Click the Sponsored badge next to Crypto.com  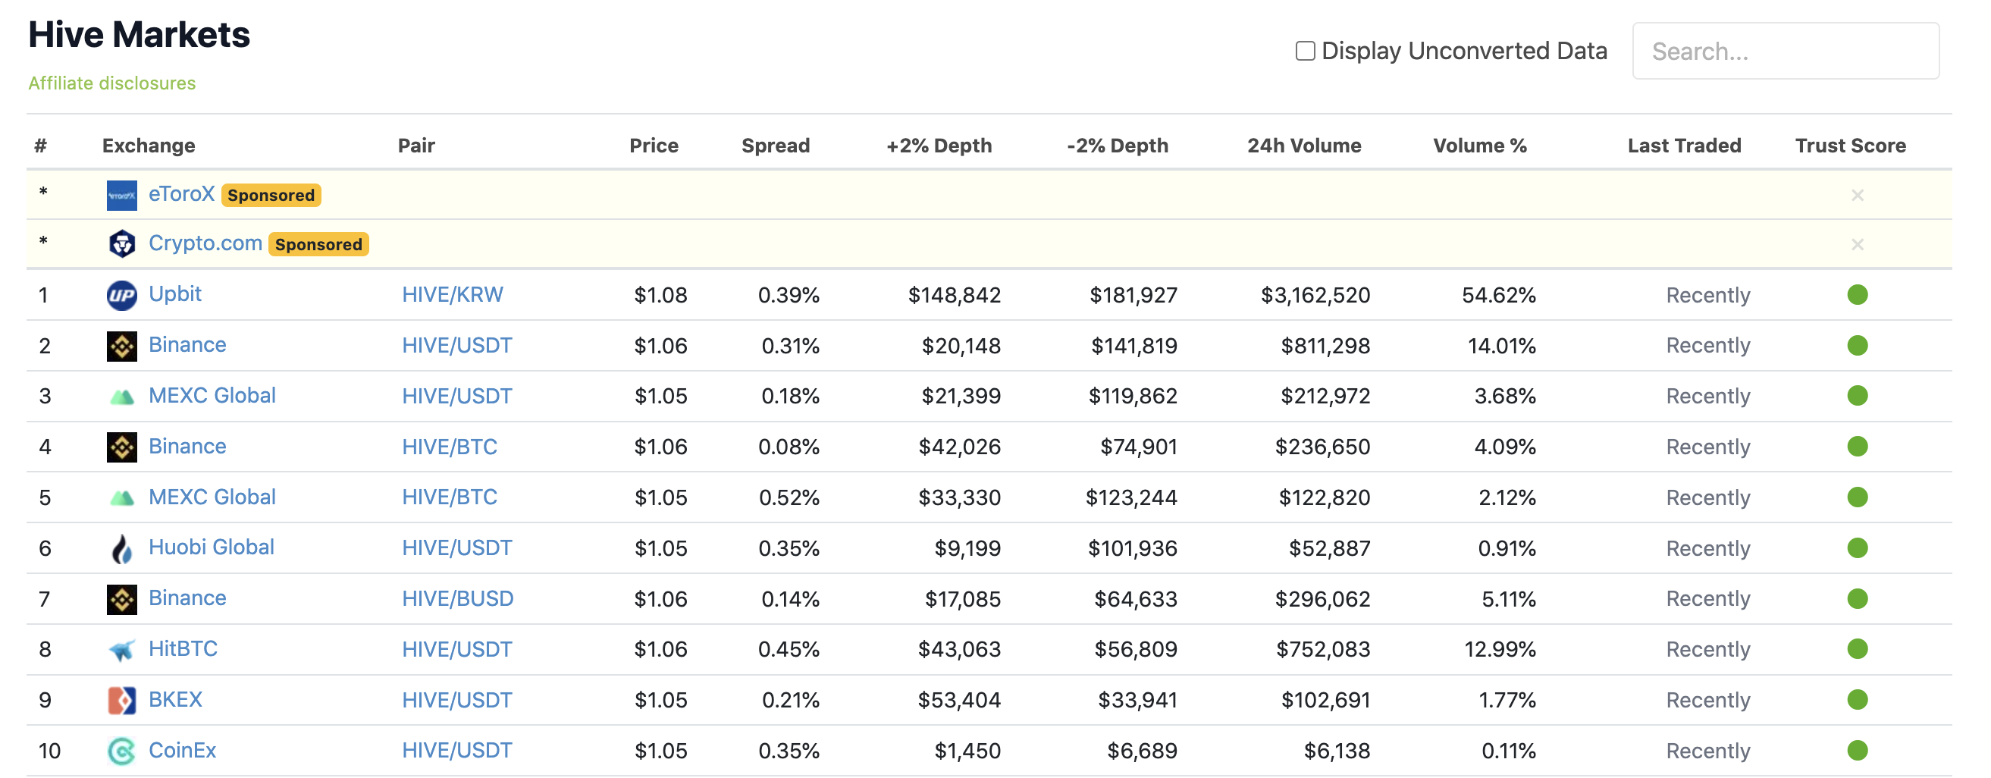point(318,244)
